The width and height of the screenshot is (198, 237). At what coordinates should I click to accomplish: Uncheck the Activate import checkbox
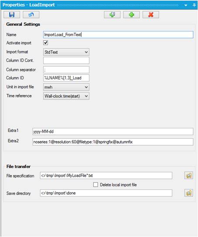pyautogui.click(x=46, y=43)
